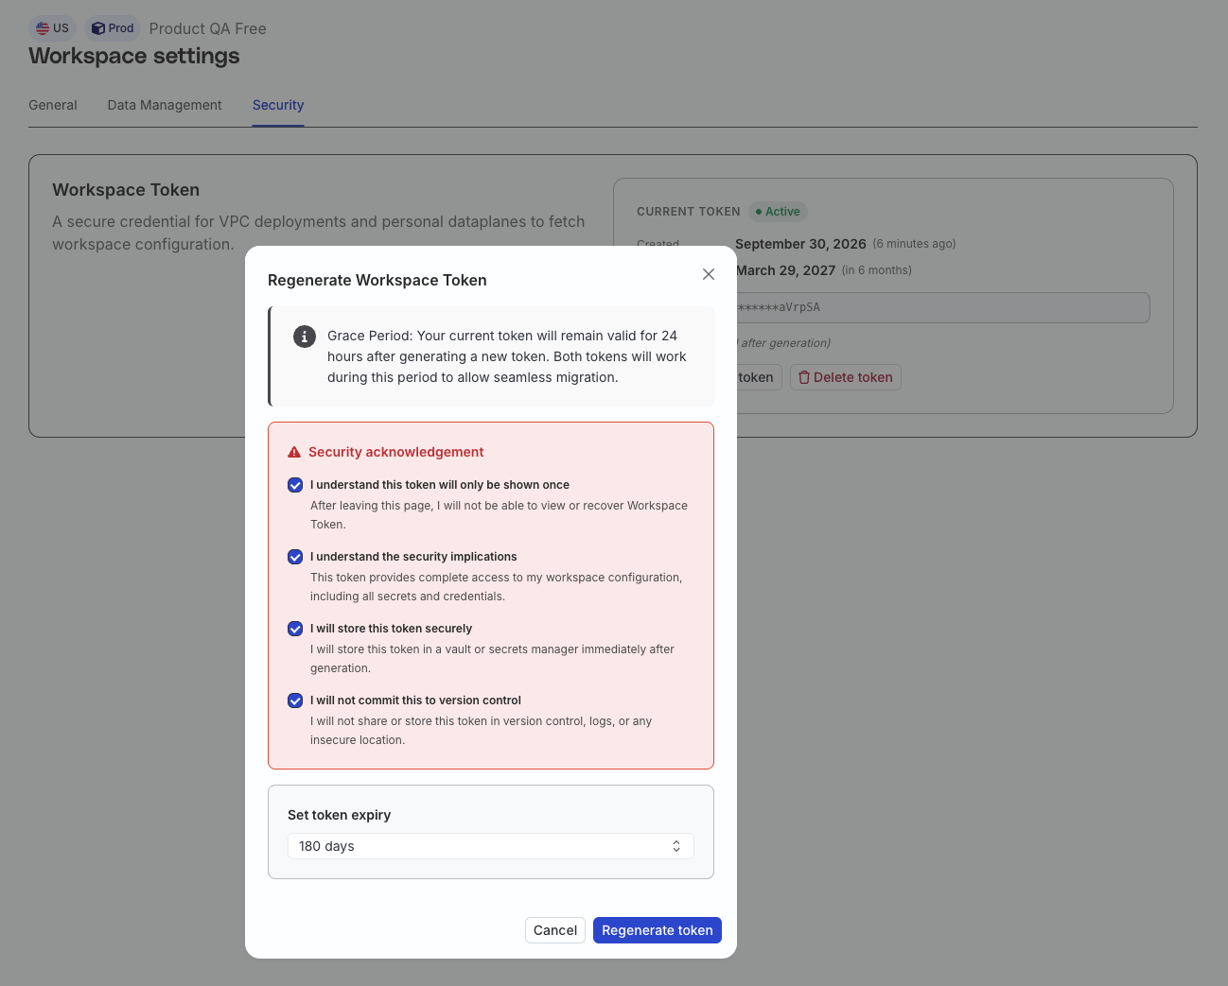Click the Prod environment cube badge
This screenshot has height=986, width=1228.
coord(113,28)
